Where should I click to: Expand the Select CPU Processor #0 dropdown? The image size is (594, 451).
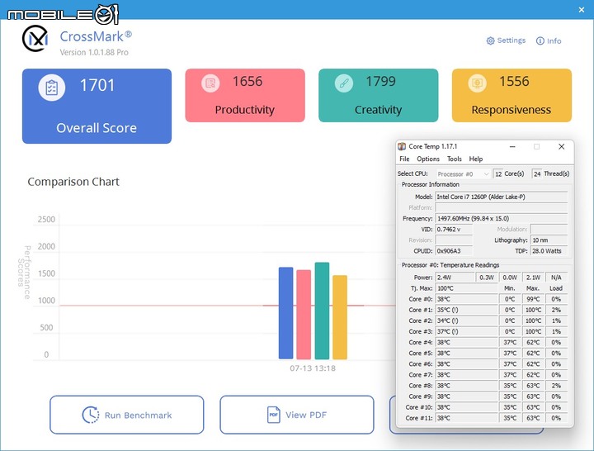pos(464,174)
